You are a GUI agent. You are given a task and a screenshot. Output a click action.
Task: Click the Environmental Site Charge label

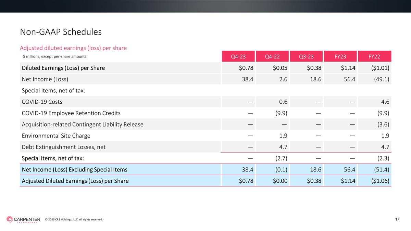click(56, 136)
